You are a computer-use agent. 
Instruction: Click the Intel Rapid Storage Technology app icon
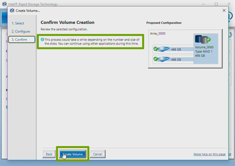point(4,4)
